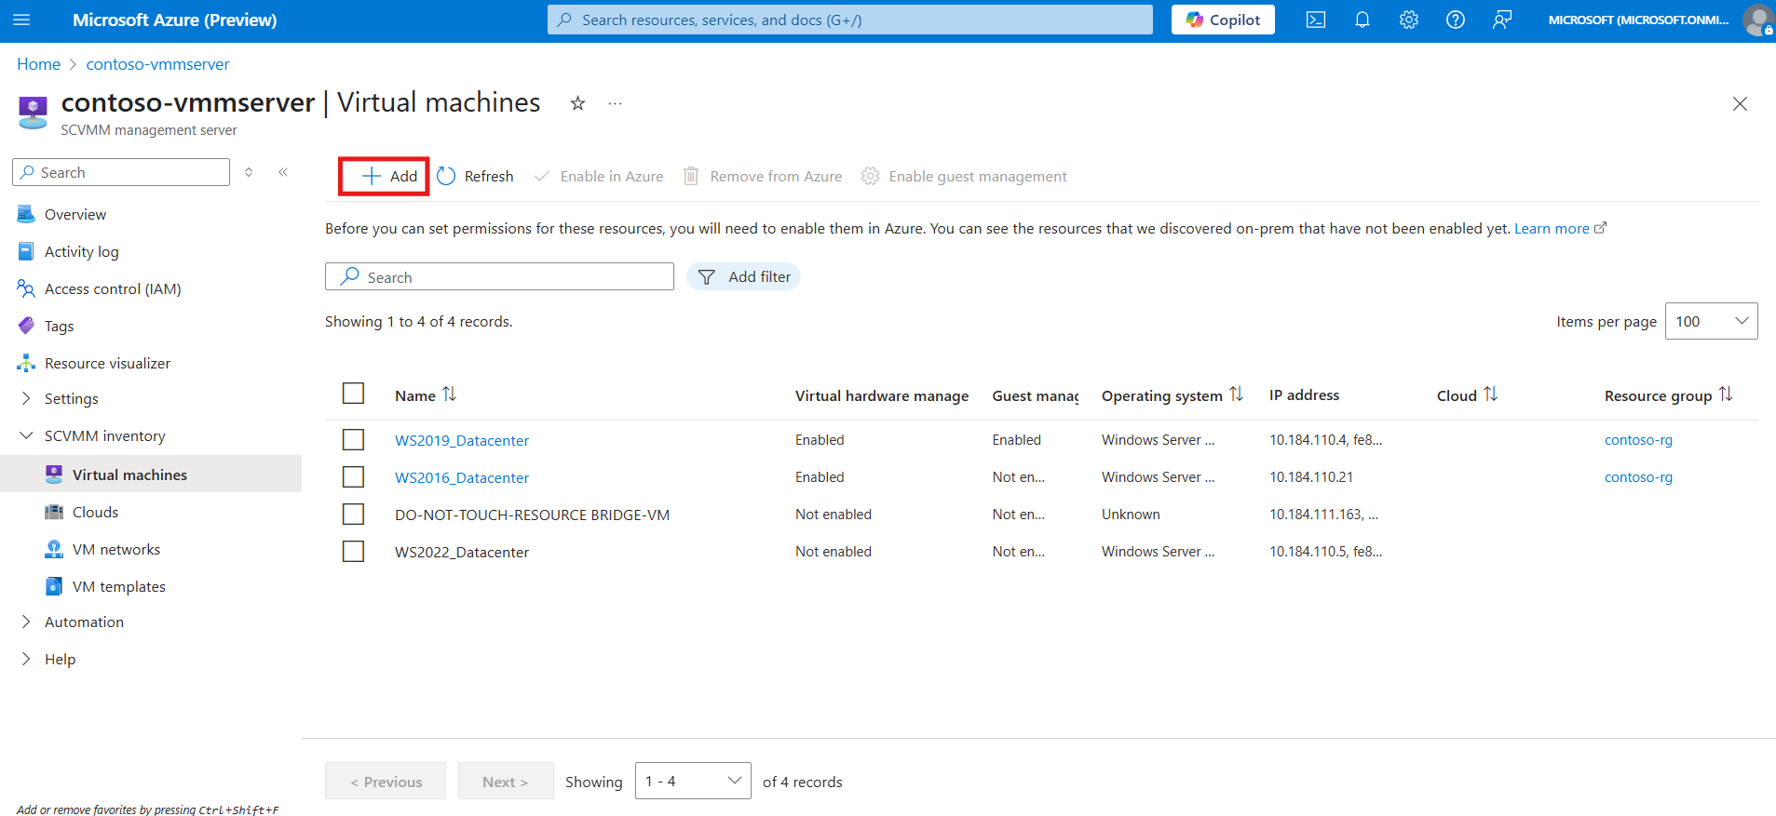Toggle the select-all checkbox
1776x816 pixels.
(353, 394)
